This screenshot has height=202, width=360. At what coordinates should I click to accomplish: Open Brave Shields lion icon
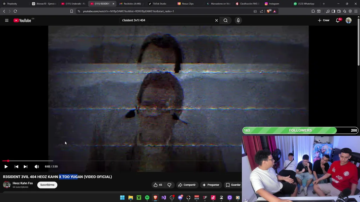[x=268, y=11]
